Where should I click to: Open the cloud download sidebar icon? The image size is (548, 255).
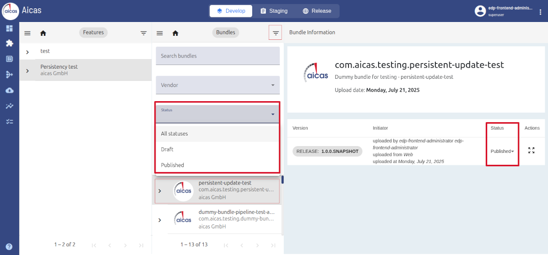tap(9, 90)
